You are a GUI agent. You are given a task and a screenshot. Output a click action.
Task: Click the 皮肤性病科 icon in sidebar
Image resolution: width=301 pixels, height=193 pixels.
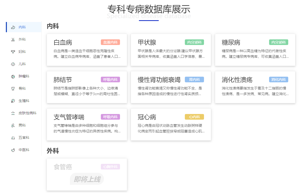pyautogui.click(x=13, y=113)
